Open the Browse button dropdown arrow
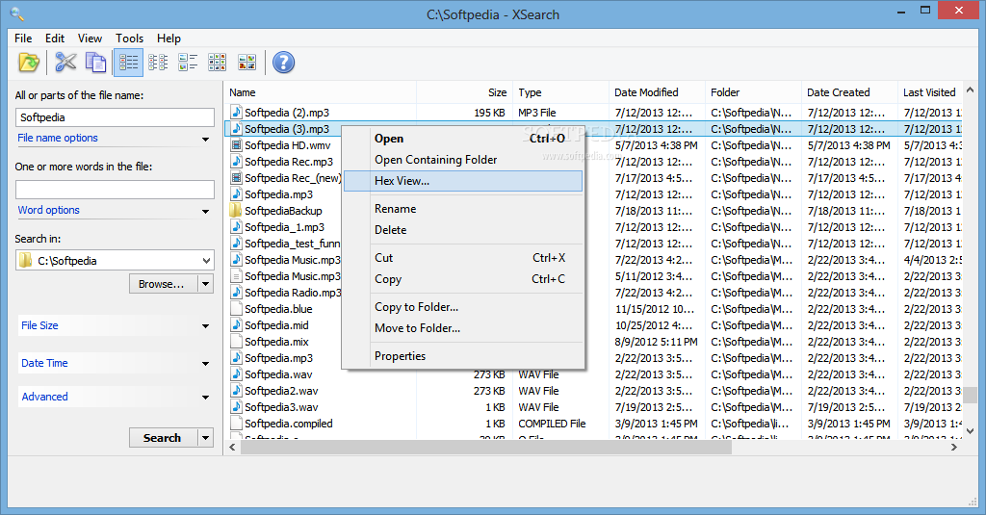Image resolution: width=986 pixels, height=515 pixels. [x=206, y=284]
